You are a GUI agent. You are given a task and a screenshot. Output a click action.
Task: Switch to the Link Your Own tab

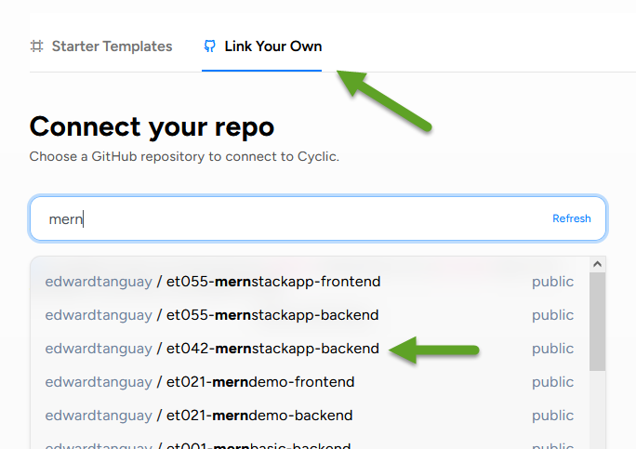click(x=262, y=46)
